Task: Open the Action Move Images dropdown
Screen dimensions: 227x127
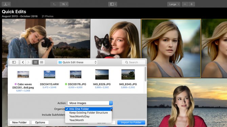Action: [x=90, y=103]
